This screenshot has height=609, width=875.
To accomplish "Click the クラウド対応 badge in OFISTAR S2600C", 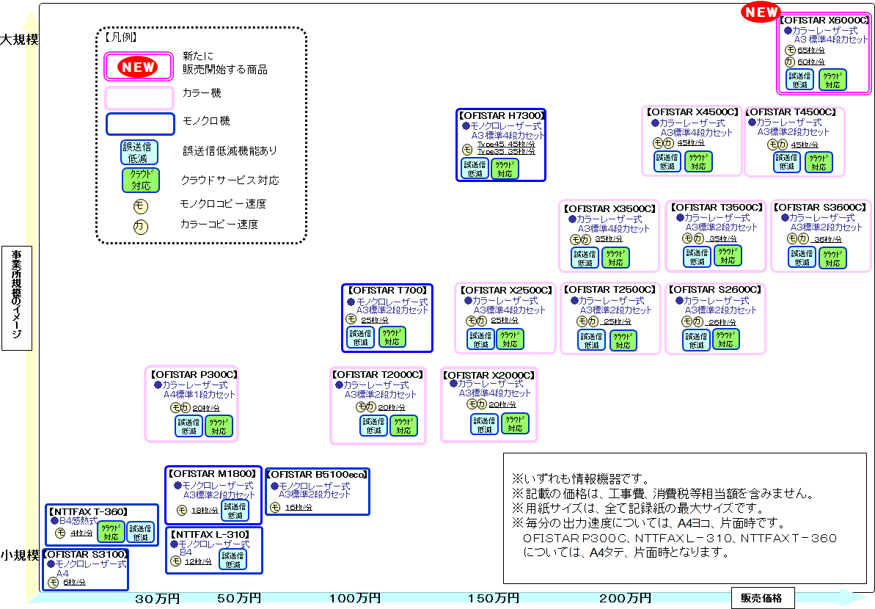I will point(725,340).
